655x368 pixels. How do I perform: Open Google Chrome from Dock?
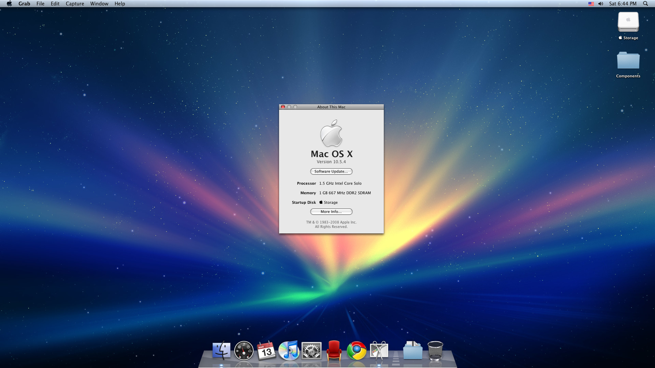click(x=357, y=351)
